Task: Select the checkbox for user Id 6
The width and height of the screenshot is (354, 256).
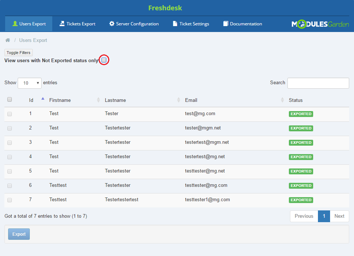Action: click(10, 186)
